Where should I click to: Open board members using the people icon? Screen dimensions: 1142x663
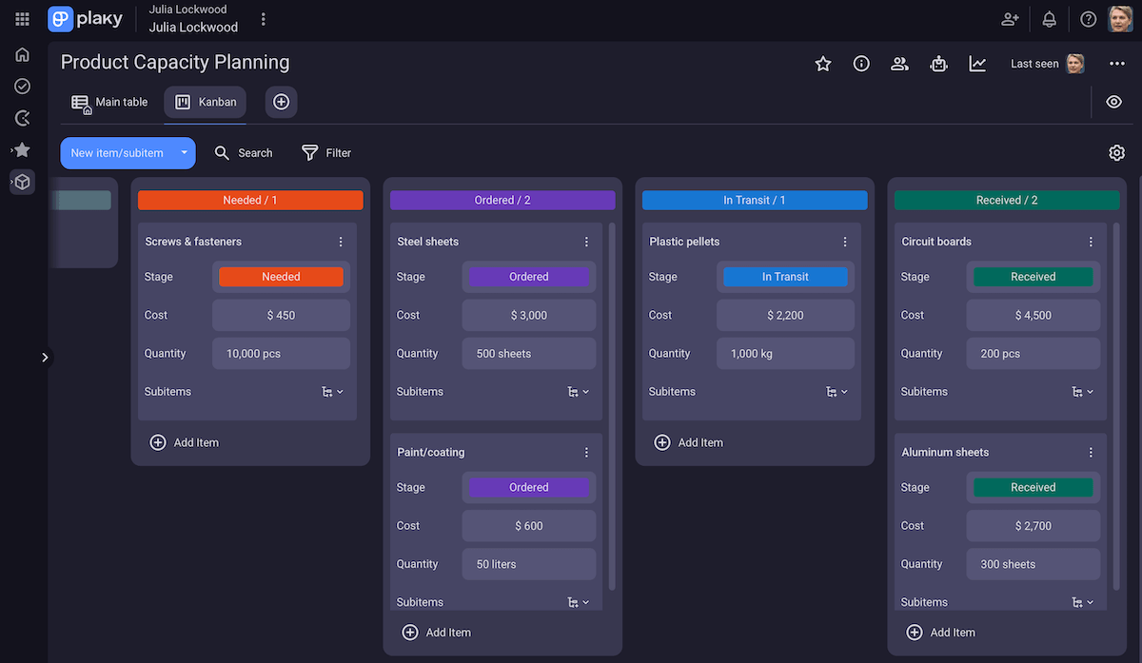(x=899, y=63)
